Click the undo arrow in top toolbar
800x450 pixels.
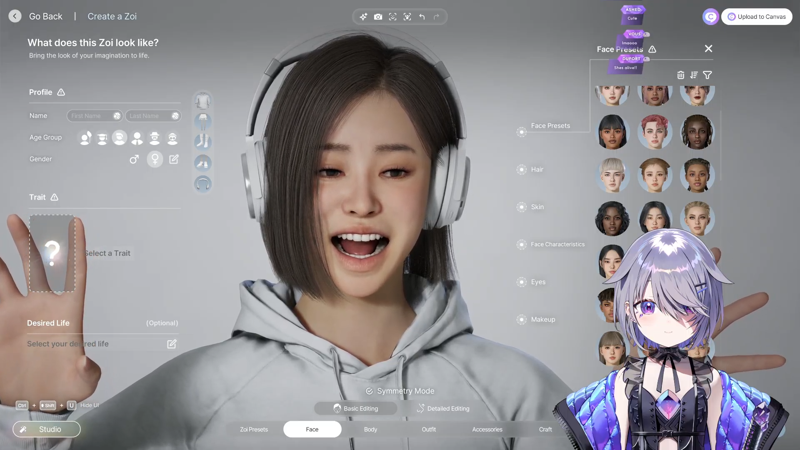pyautogui.click(x=422, y=17)
